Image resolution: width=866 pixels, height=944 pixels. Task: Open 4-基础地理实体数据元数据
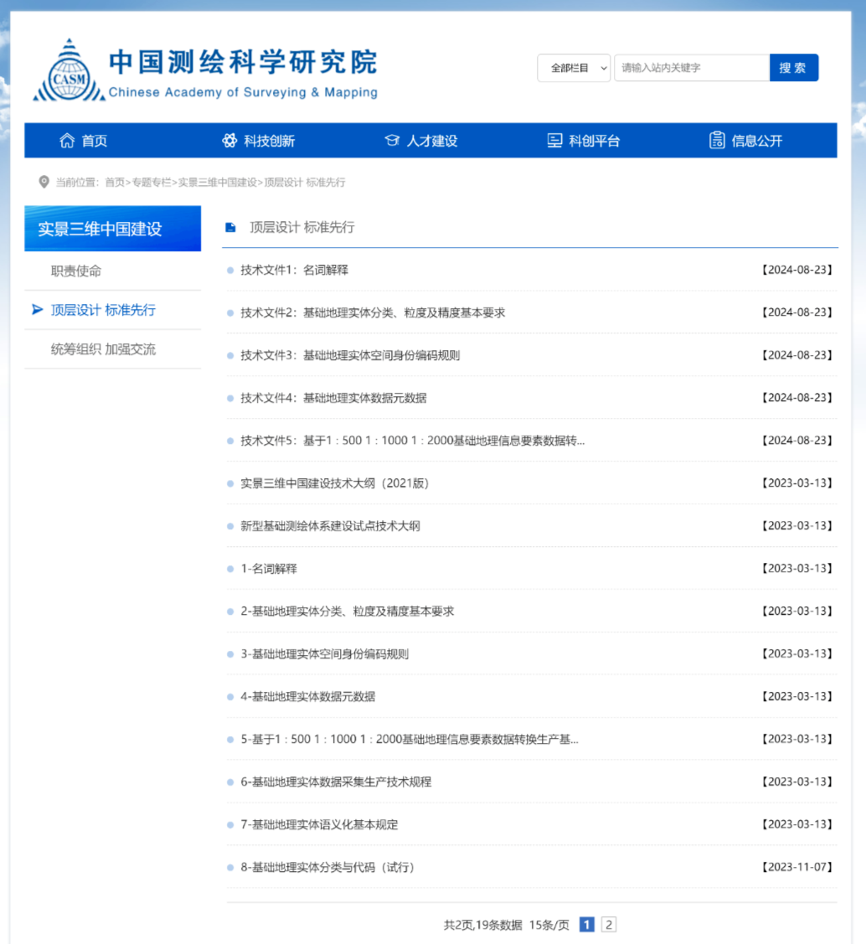308,697
